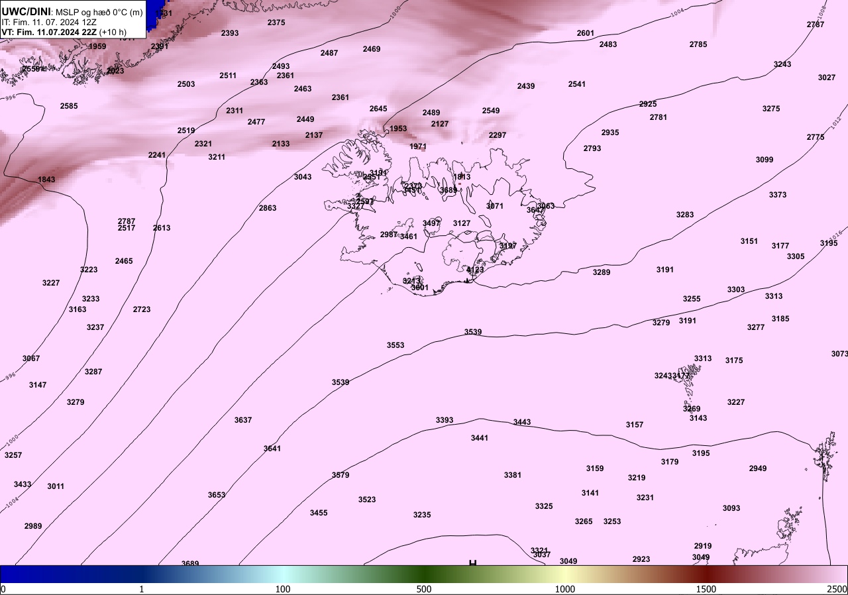The image size is (848, 595).
Task: Click the 1016 isobar label
Action: tap(835, 235)
